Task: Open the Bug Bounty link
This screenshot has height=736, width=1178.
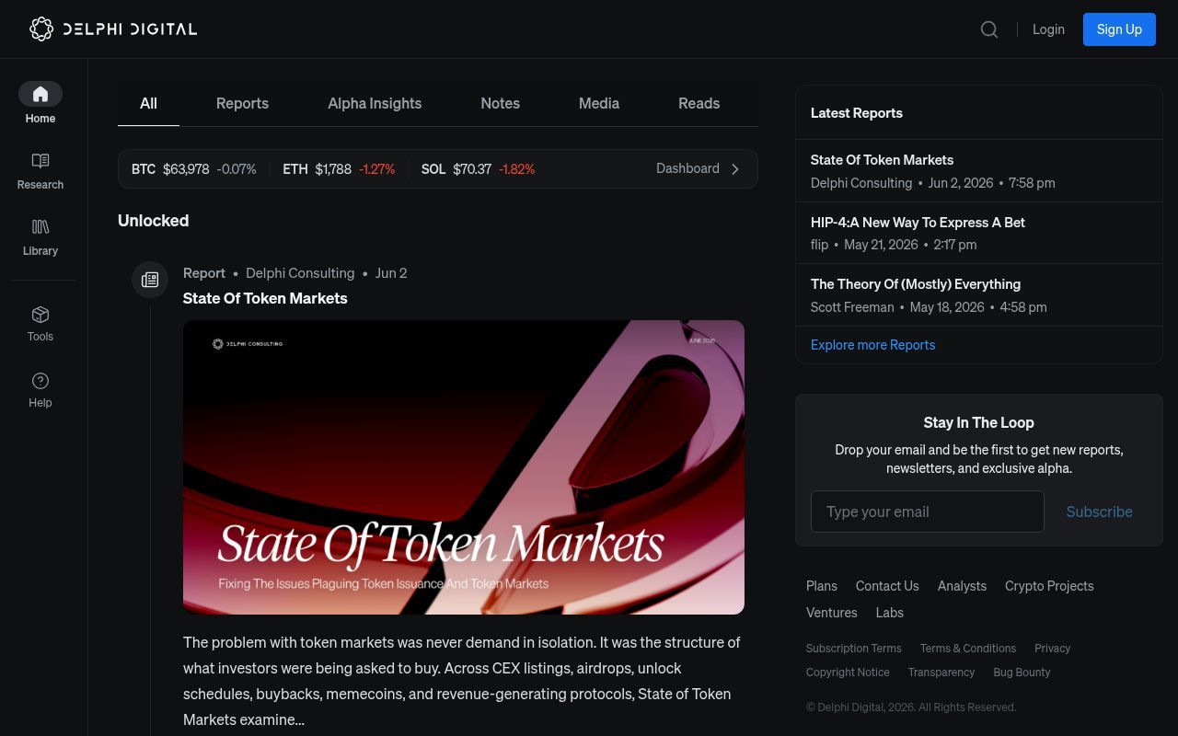Action: 1022,673
